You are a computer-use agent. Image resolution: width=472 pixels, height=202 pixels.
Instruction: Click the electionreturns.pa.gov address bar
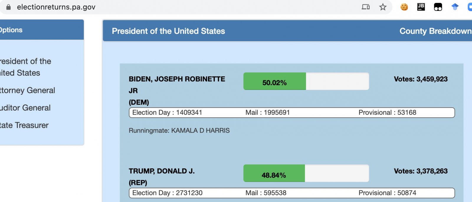[x=56, y=7]
